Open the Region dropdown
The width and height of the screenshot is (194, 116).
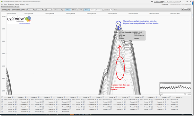pos(31,10)
